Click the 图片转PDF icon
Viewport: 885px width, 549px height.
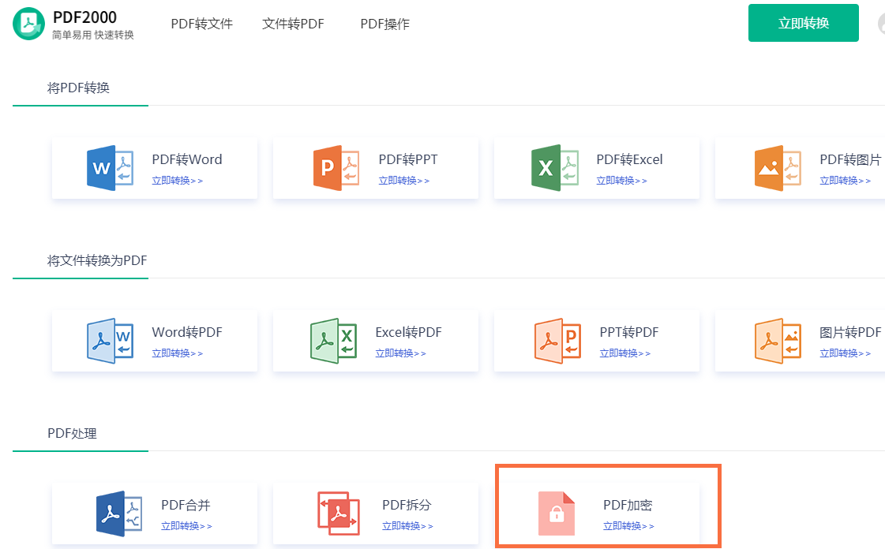coord(778,341)
